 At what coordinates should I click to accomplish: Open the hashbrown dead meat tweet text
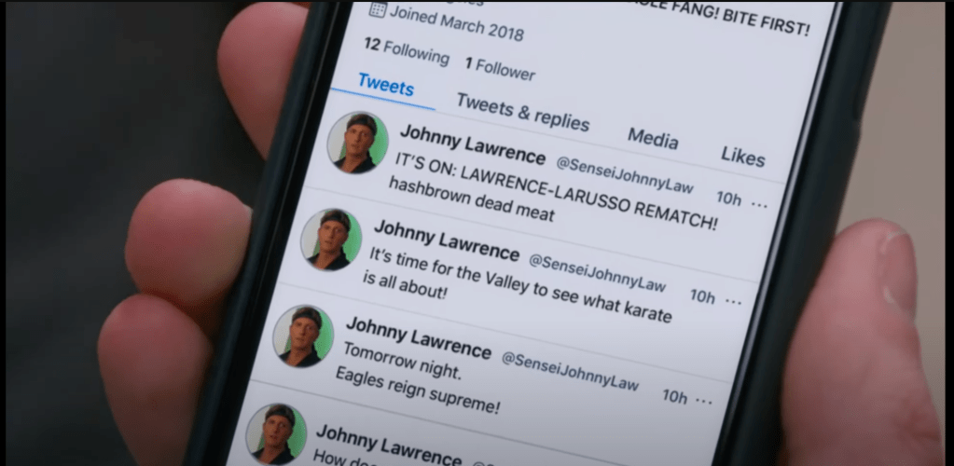tap(471, 199)
